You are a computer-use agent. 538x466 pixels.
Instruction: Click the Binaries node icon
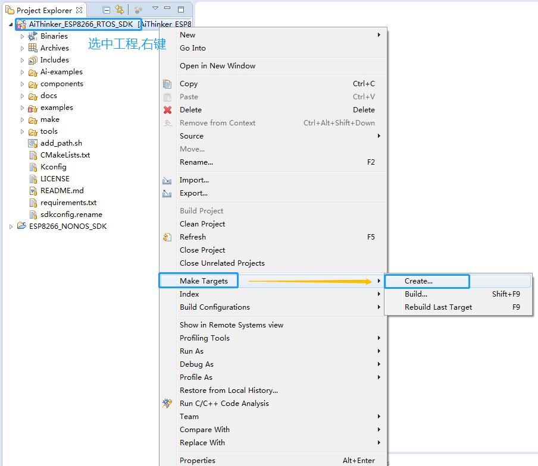33,36
